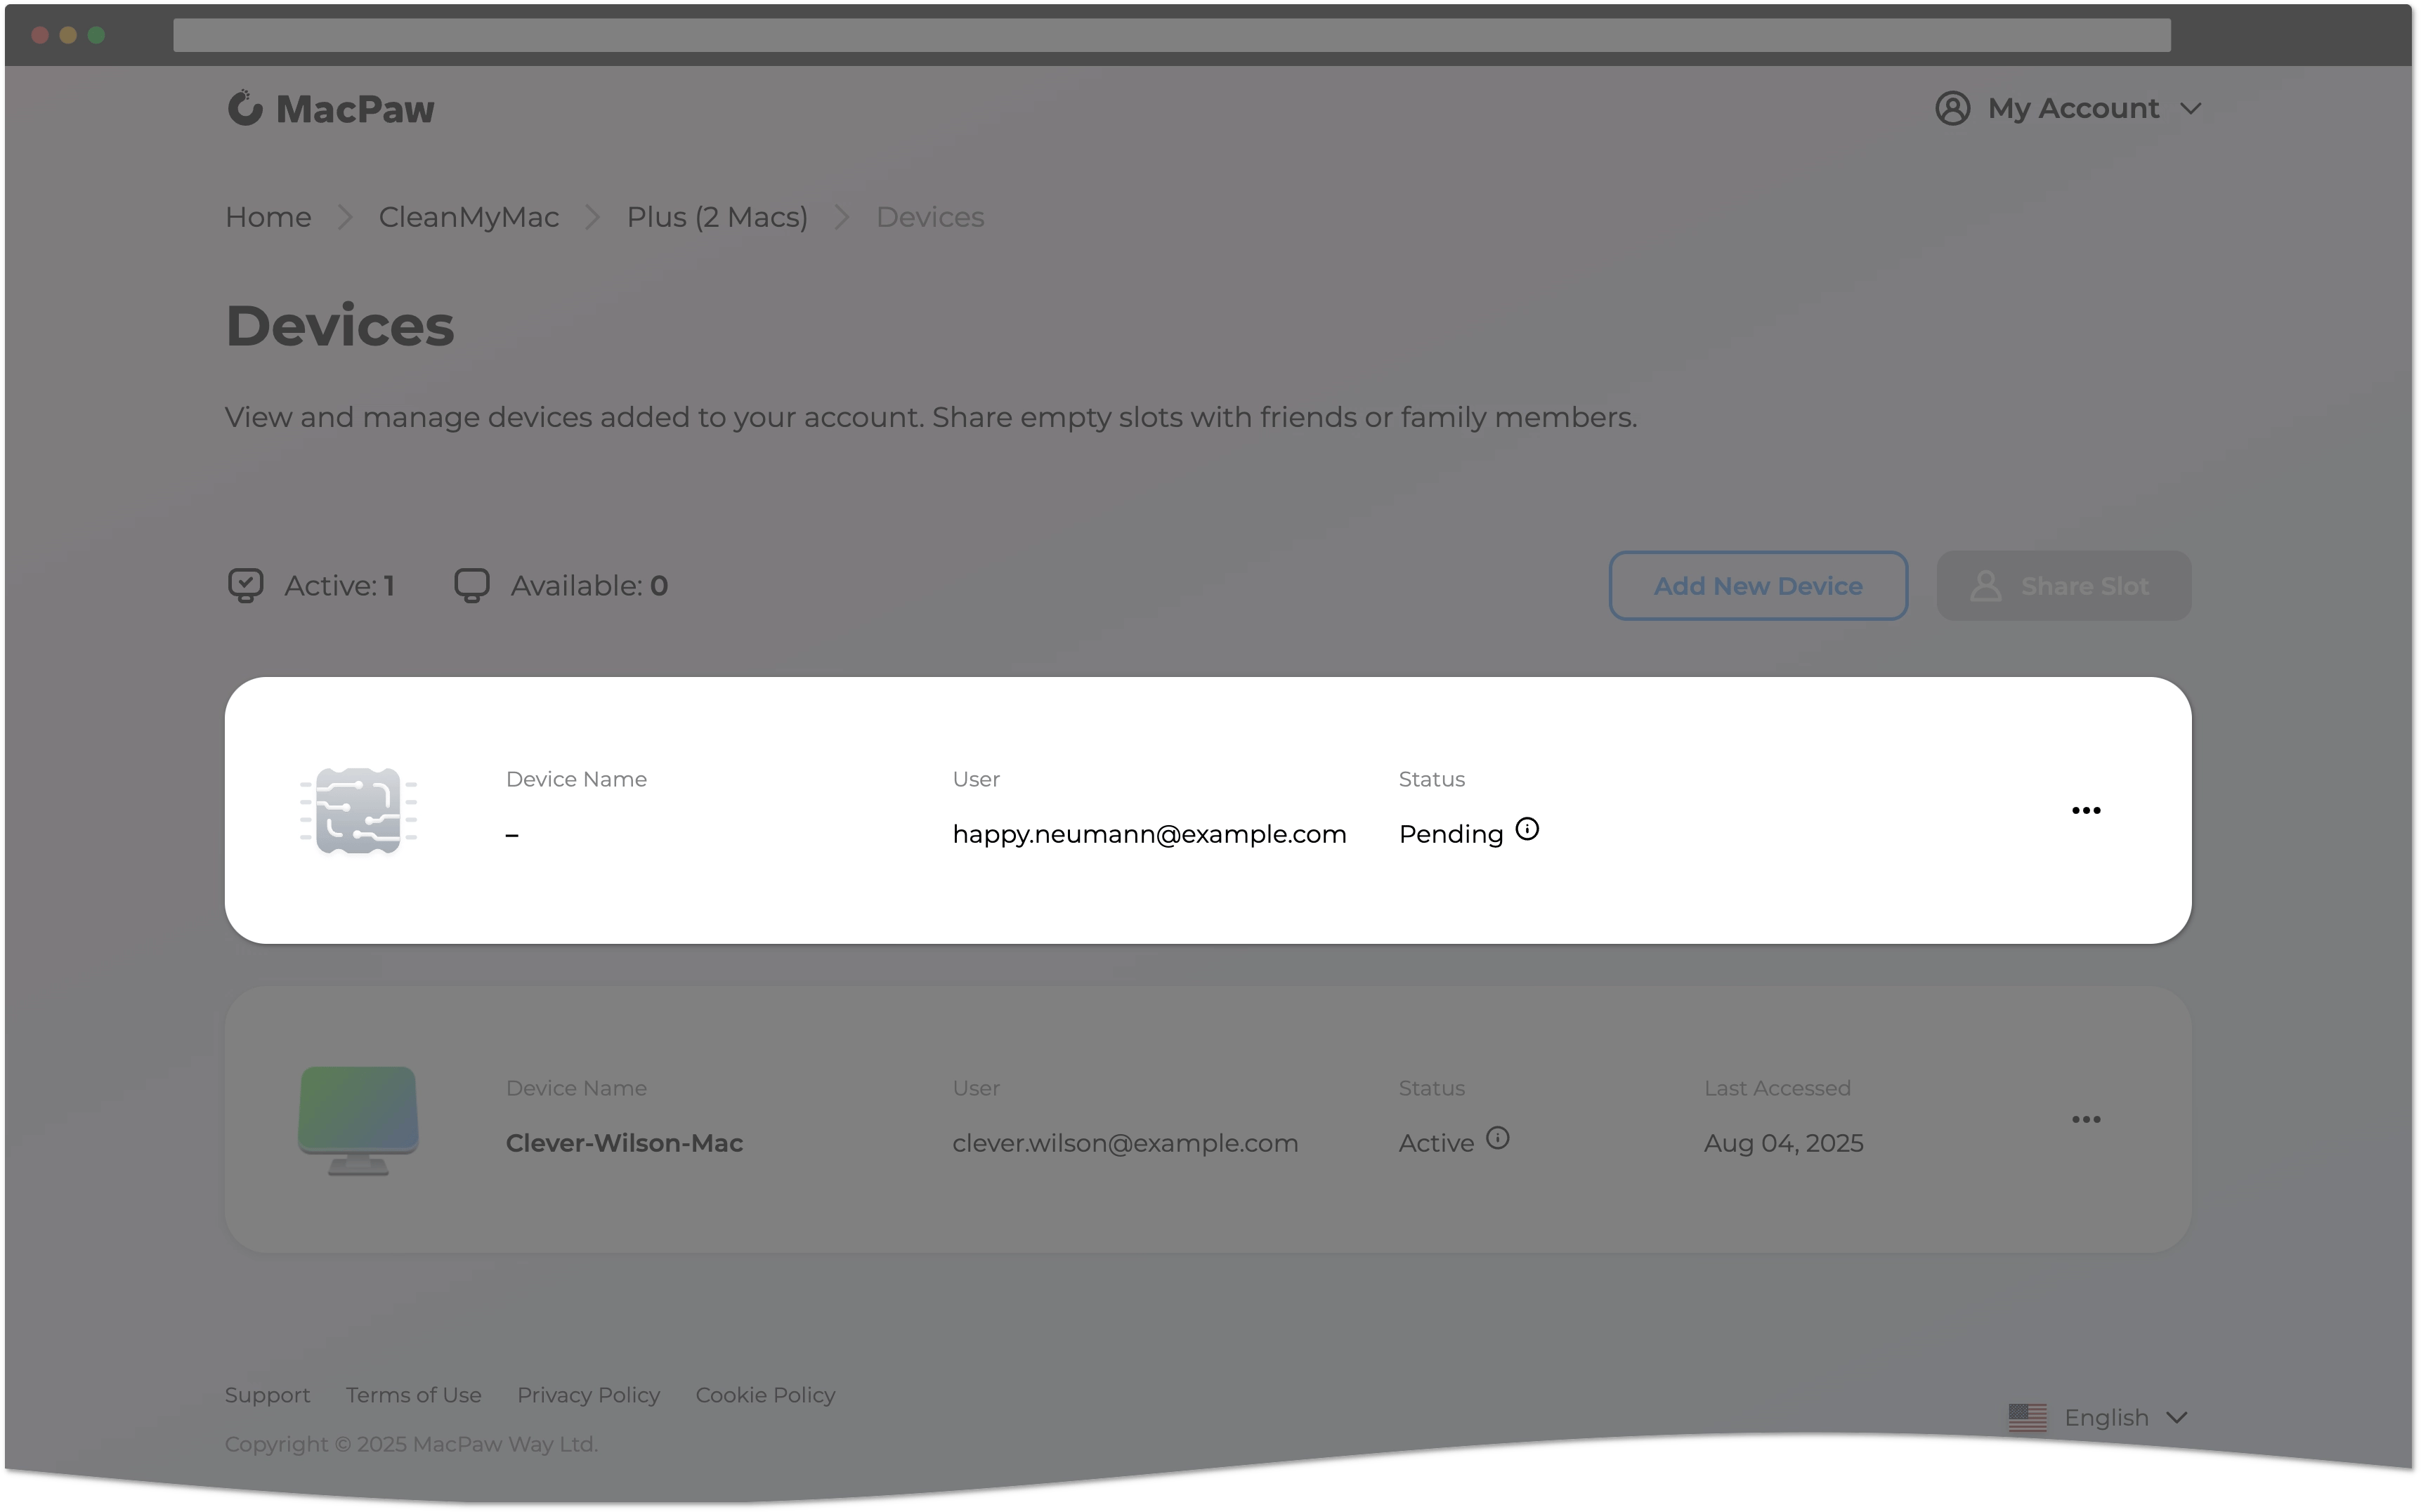The width and height of the screenshot is (2421, 1512).
Task: Click the Active status info icon
Action: (1498, 1138)
